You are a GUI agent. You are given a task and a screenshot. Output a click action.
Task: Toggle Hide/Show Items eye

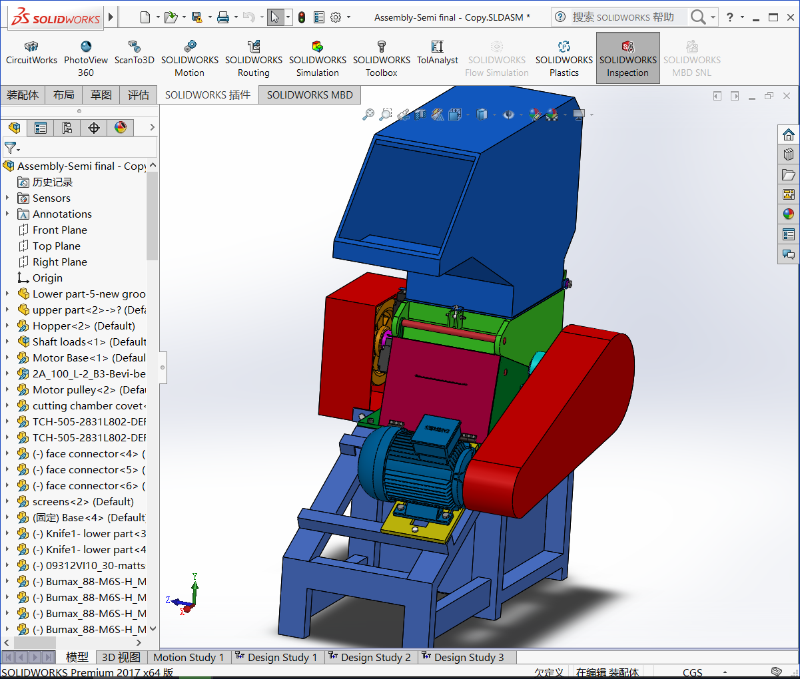click(509, 114)
